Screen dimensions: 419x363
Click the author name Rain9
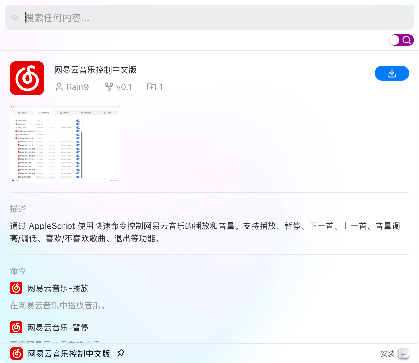78,87
